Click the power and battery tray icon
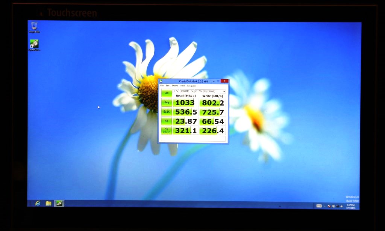Viewport: 385px width, 231px height. point(333,206)
